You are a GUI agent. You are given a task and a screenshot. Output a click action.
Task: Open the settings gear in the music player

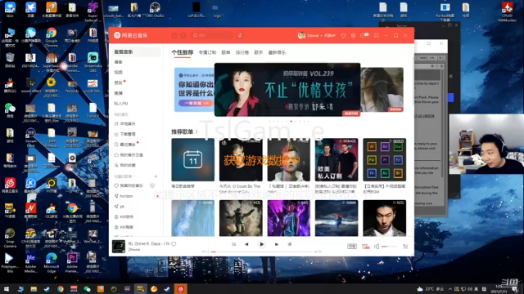pos(353,35)
